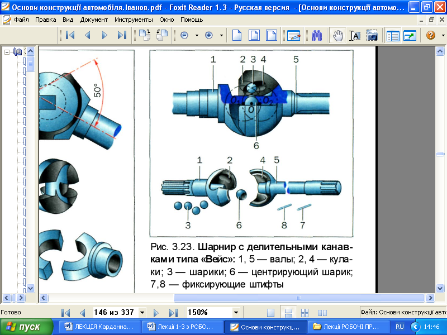This screenshot has height=335, width=447.
Task: Jump to last page in top toolbar
Action: [122, 35]
